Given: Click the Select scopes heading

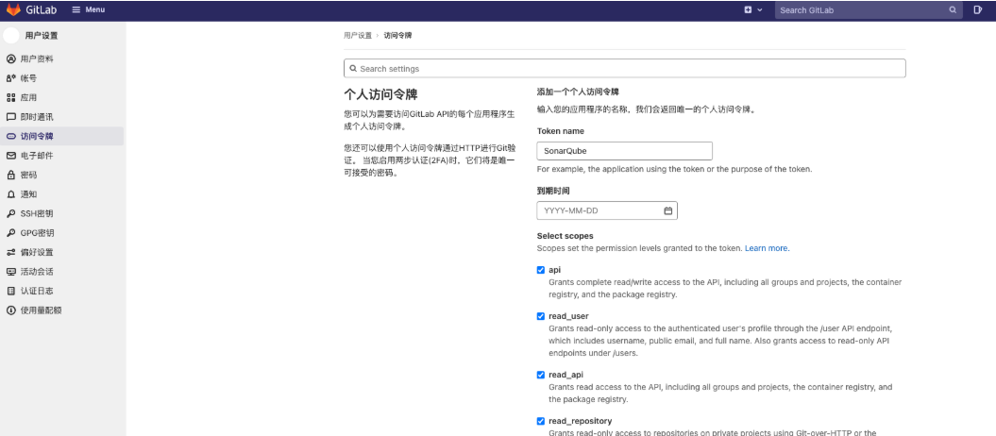Looking at the screenshot, I should click(x=565, y=236).
